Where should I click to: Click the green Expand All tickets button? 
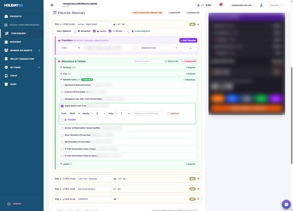172,61
